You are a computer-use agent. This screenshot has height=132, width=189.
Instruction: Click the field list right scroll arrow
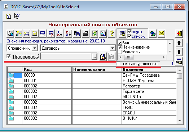164,57
